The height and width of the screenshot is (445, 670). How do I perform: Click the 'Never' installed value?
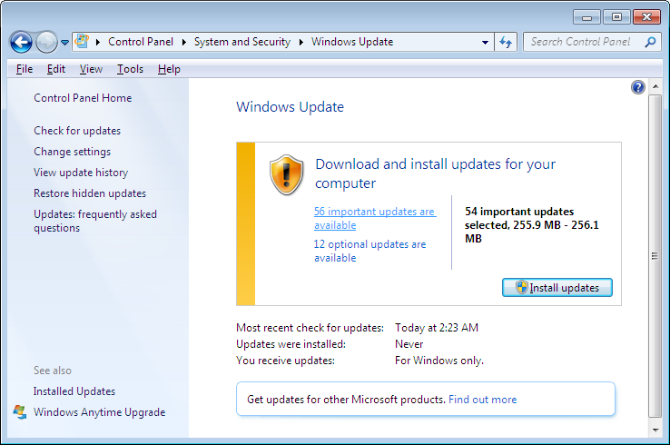[409, 344]
